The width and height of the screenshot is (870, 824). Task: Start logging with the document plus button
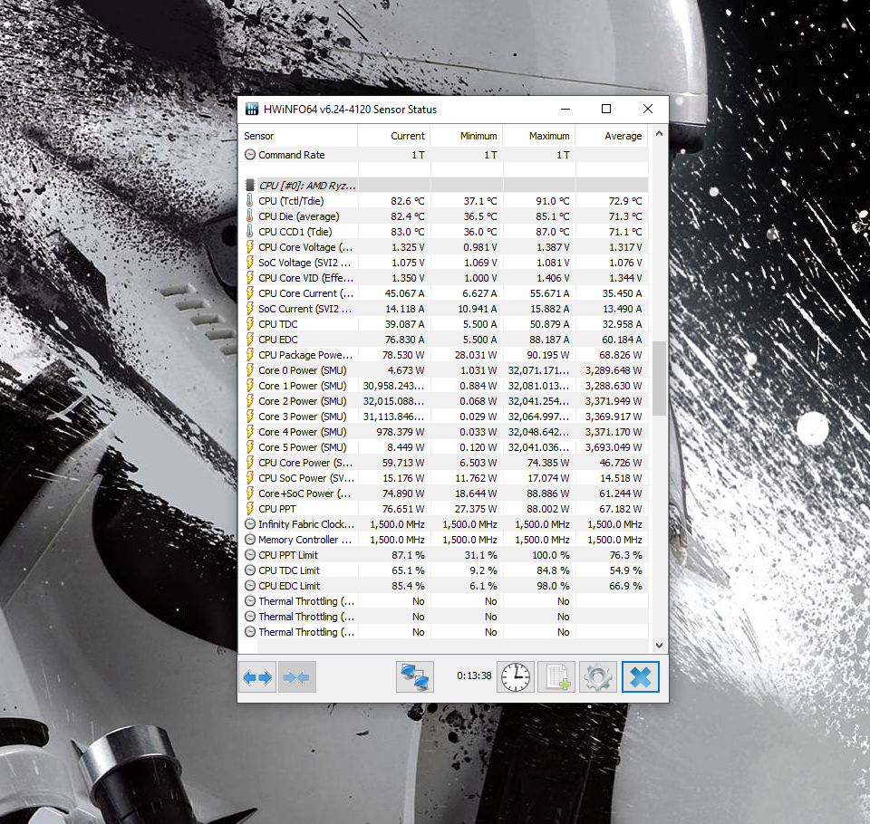[x=556, y=676]
